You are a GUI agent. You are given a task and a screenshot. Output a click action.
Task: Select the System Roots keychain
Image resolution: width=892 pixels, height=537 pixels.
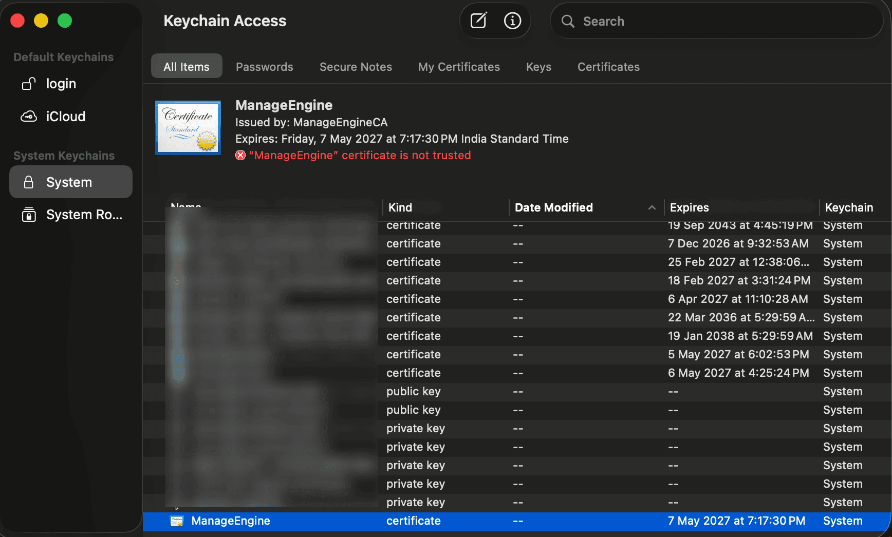pyautogui.click(x=71, y=215)
